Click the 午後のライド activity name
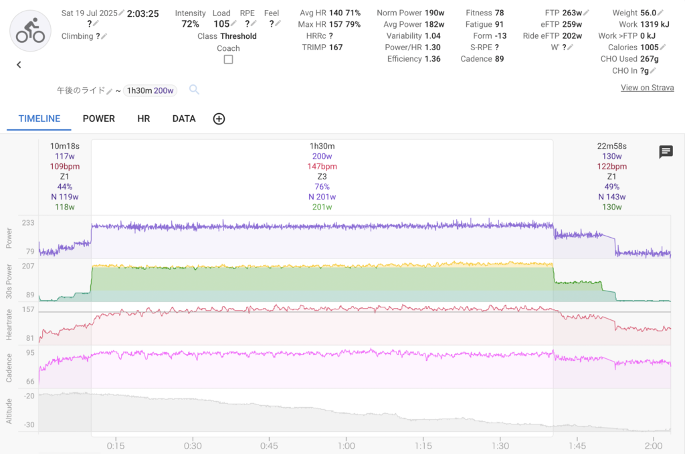 (x=81, y=90)
